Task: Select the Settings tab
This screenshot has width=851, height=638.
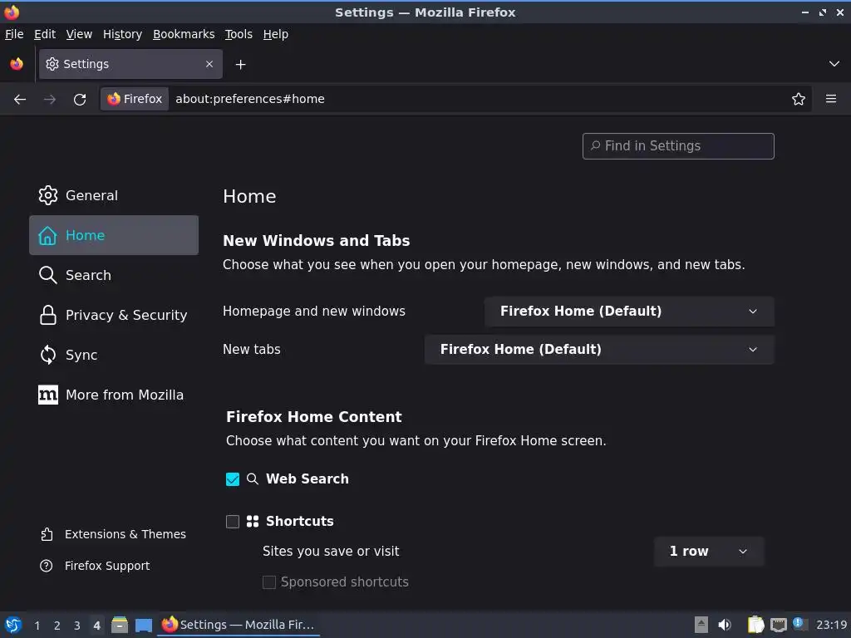Action: click(x=130, y=64)
